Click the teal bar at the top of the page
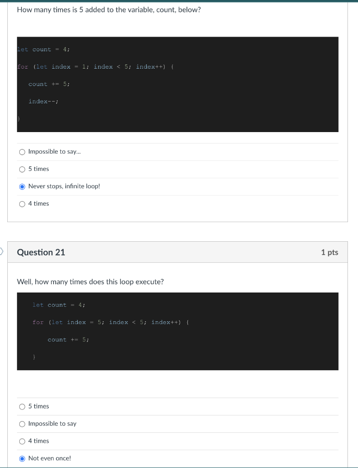The width and height of the screenshot is (358, 468). point(179,1)
